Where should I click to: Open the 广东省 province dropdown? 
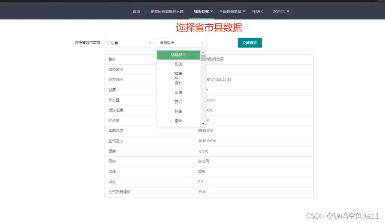point(129,42)
